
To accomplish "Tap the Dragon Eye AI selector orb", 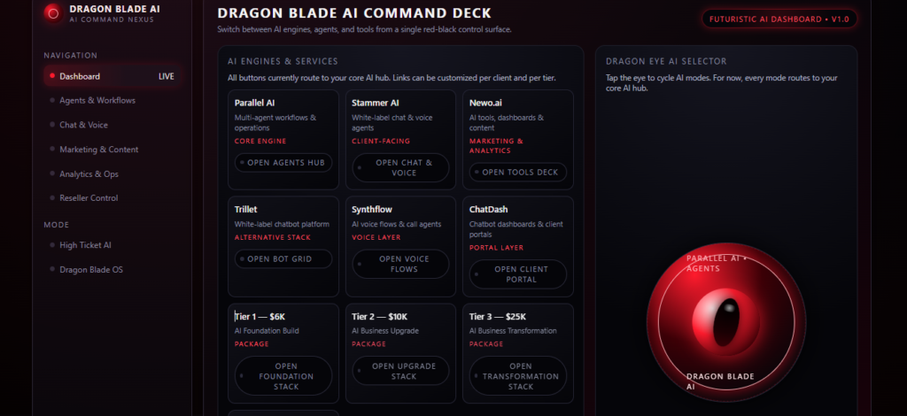I will [726, 322].
